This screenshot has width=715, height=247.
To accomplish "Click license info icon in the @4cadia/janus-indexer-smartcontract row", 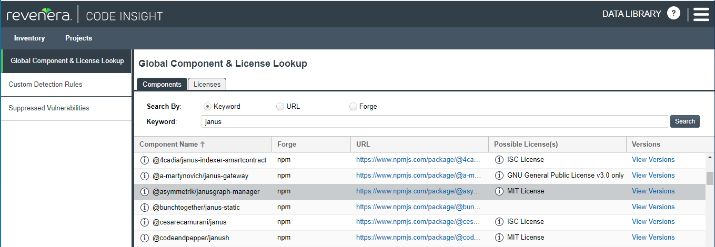I will (x=499, y=160).
